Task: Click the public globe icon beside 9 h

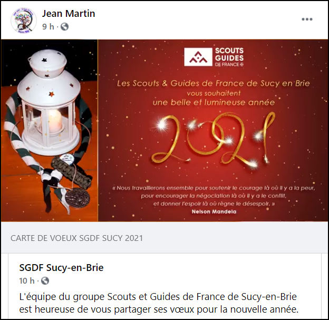Action: pyautogui.click(x=65, y=27)
